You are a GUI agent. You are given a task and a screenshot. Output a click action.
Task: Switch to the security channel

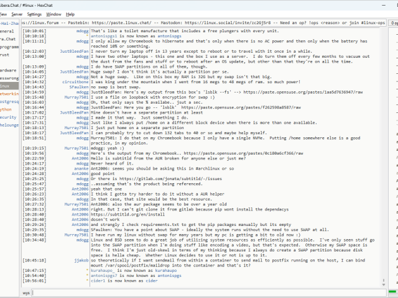pyautogui.click(x=7, y=117)
